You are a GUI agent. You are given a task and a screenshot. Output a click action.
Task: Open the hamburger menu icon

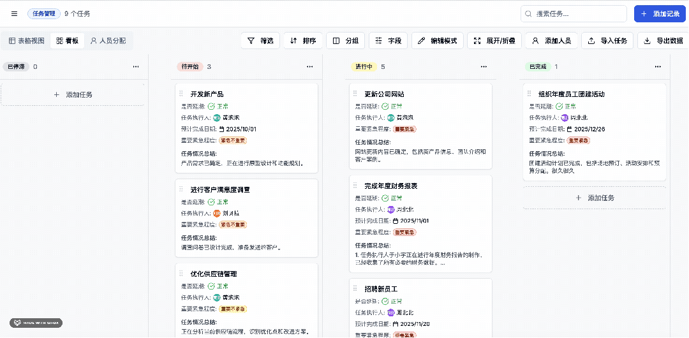(x=15, y=13)
